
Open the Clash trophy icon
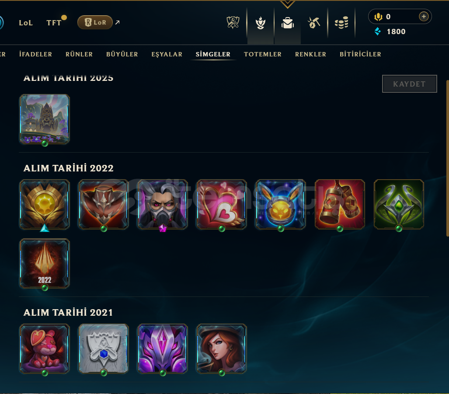(233, 22)
